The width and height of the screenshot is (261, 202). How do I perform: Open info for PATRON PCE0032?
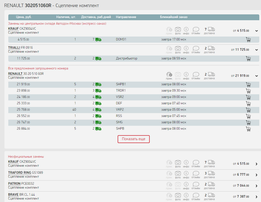point(186,186)
